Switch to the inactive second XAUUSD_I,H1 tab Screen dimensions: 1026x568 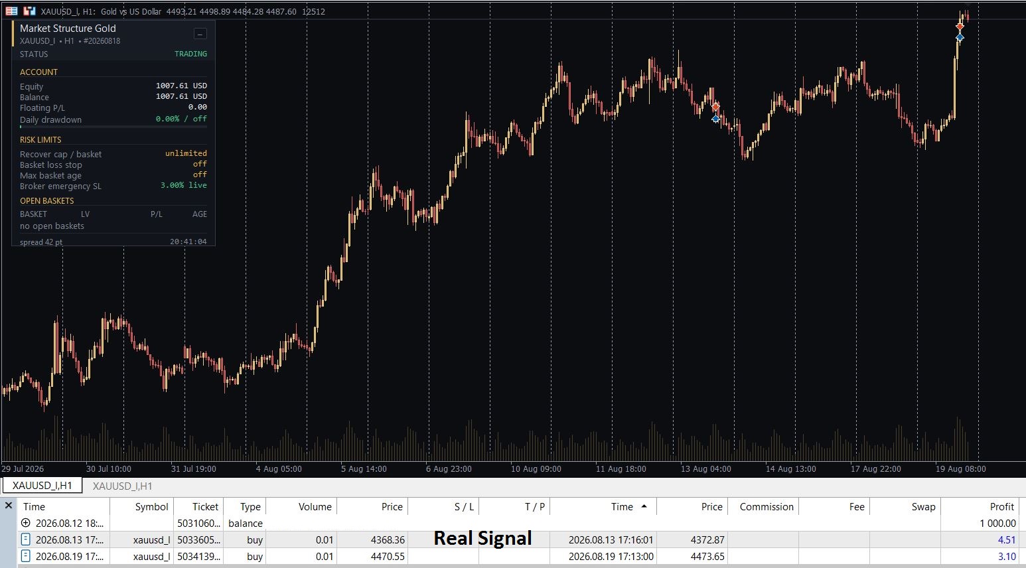point(123,486)
